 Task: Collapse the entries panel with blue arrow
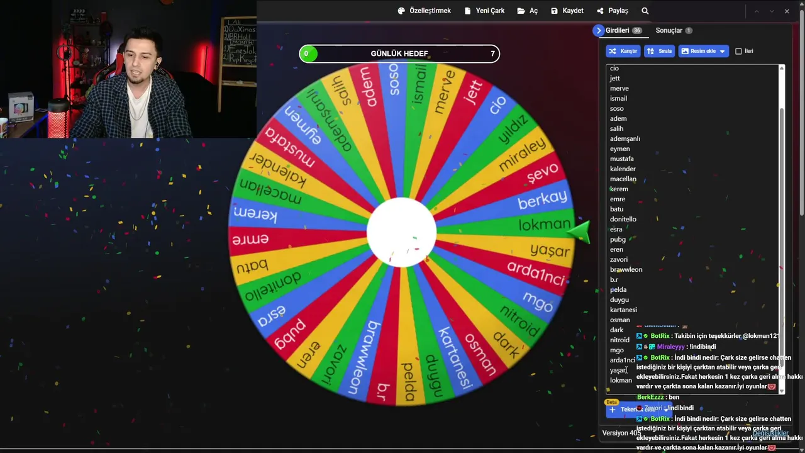(x=598, y=30)
